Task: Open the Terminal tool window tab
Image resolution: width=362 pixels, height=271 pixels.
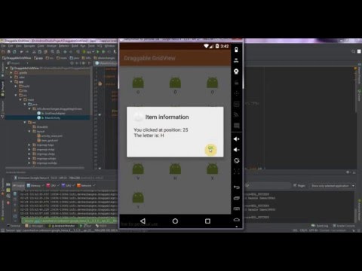Action: [14, 226]
